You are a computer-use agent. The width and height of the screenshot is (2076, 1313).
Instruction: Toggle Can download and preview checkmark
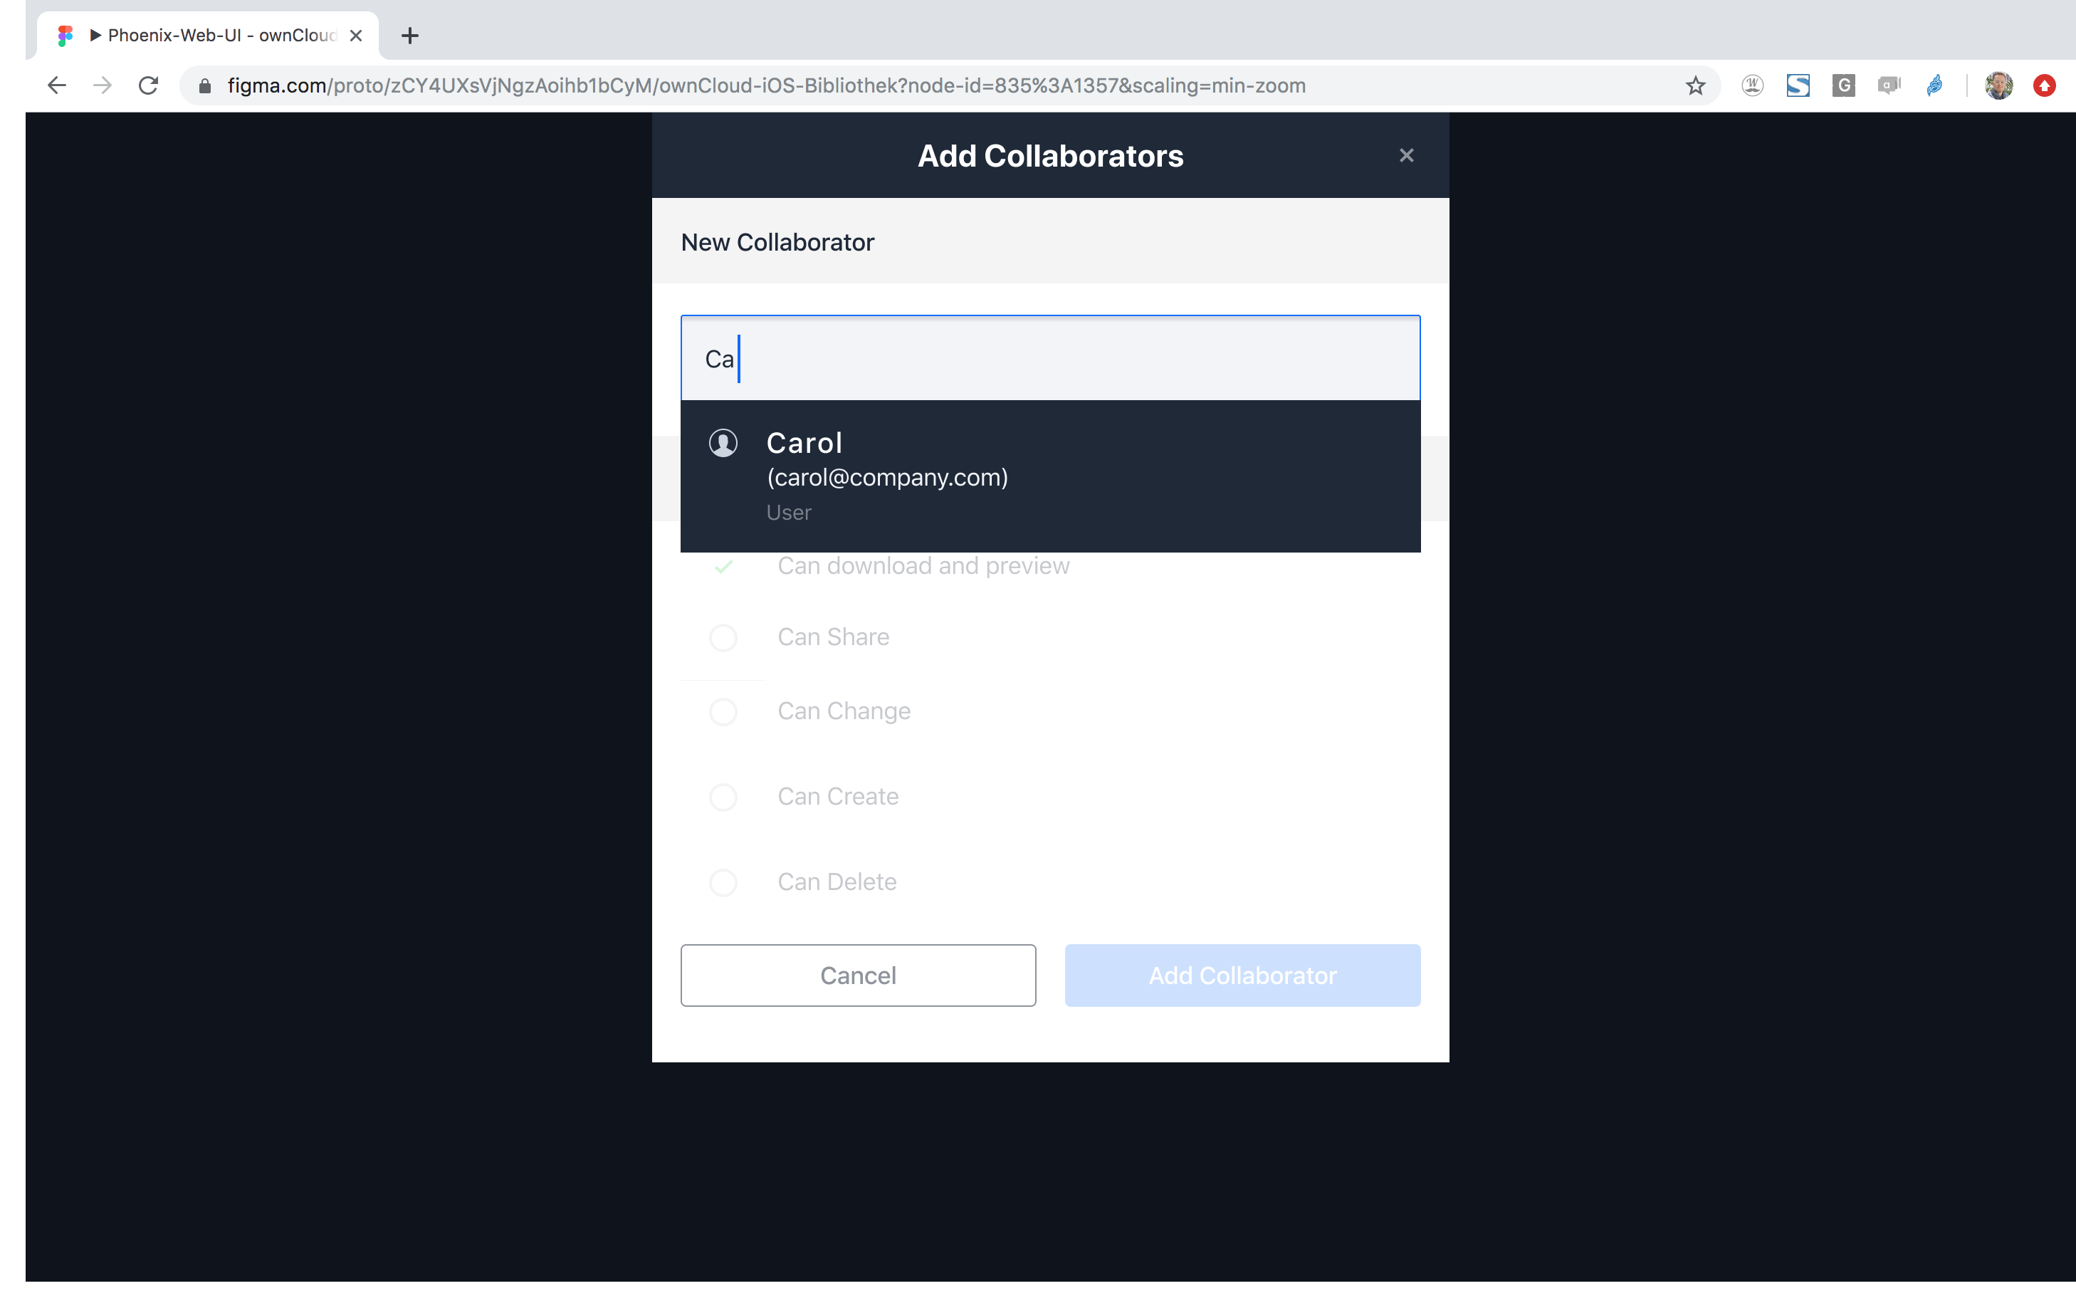(x=723, y=566)
